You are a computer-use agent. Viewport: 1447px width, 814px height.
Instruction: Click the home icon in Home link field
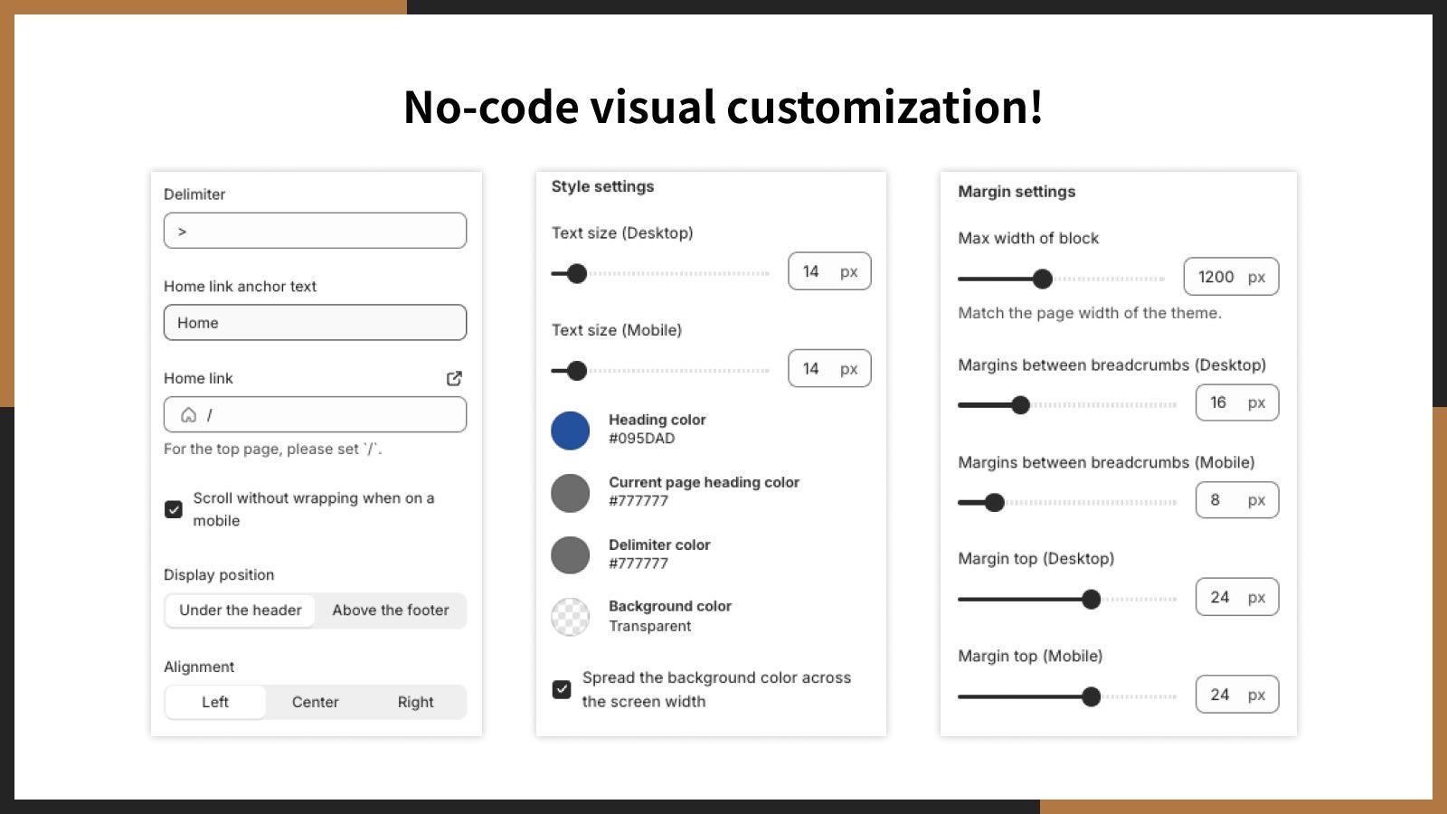188,415
